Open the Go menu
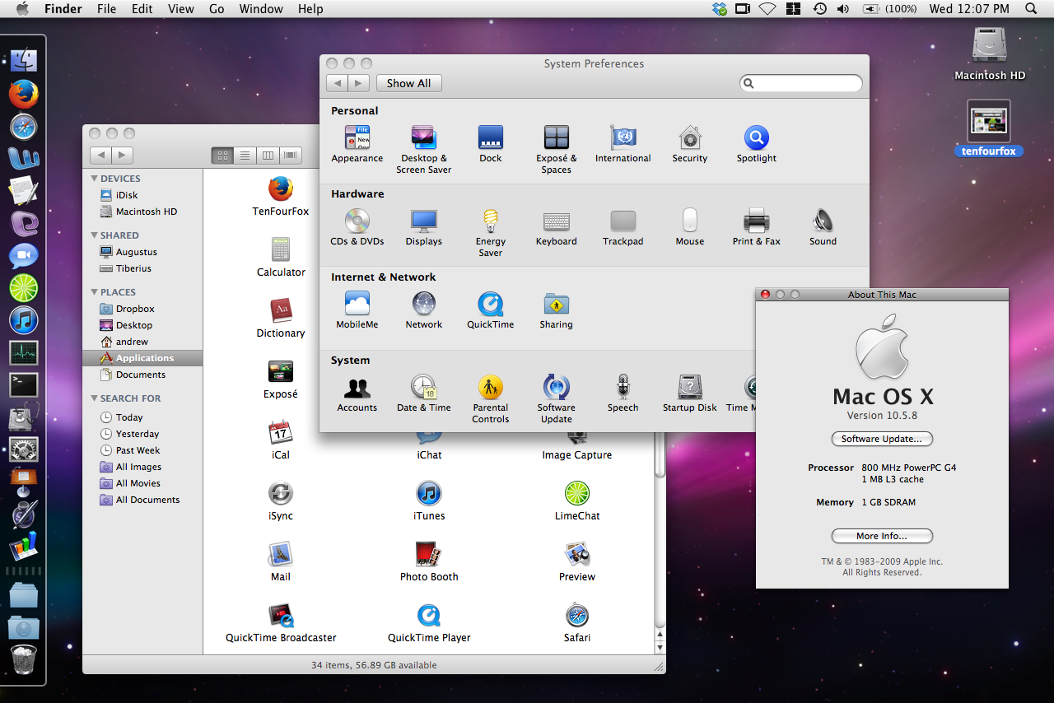Image resolution: width=1054 pixels, height=703 pixels. [x=217, y=9]
